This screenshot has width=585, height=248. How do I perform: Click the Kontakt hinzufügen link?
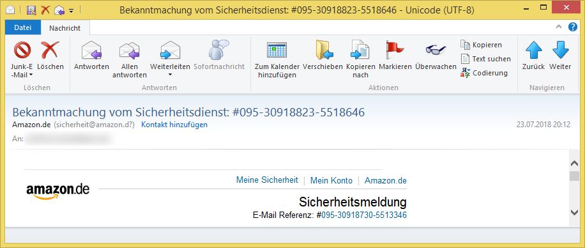(x=174, y=125)
